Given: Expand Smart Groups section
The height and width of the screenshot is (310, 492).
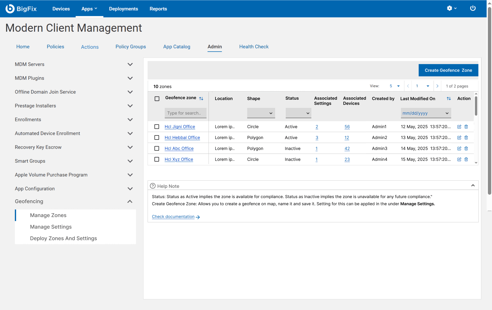Looking at the screenshot, I should coord(130,161).
